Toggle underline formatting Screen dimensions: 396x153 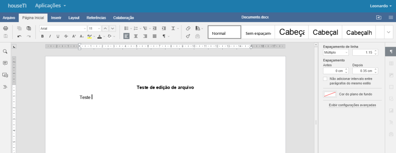tap(58, 36)
